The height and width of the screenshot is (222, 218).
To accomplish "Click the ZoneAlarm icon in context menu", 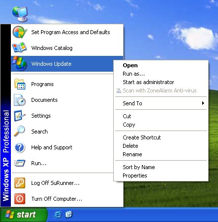I will pyautogui.click(x=119, y=90).
